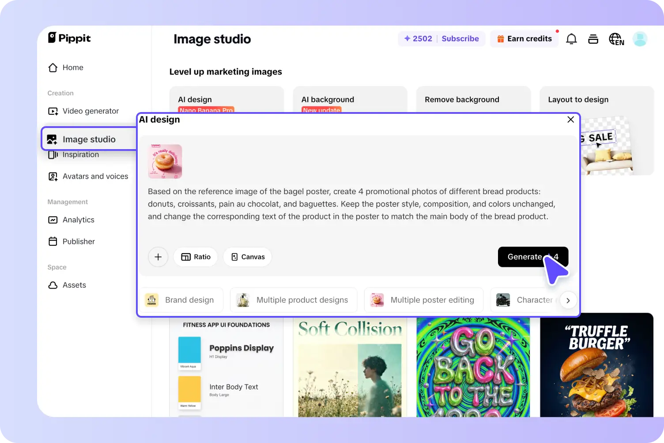Click the Subscribe link
Screen dimensions: 664x443
point(460,38)
